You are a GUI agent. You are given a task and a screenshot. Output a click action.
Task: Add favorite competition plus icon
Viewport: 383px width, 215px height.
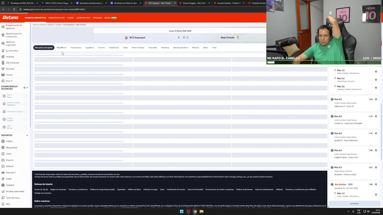point(25,88)
